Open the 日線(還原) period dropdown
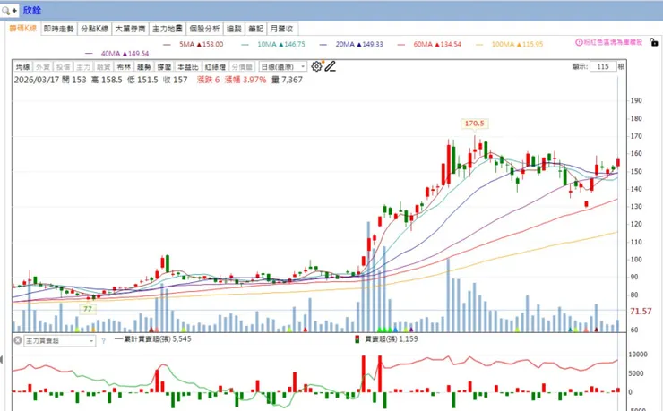This screenshot has height=411, width=663. [x=282, y=67]
